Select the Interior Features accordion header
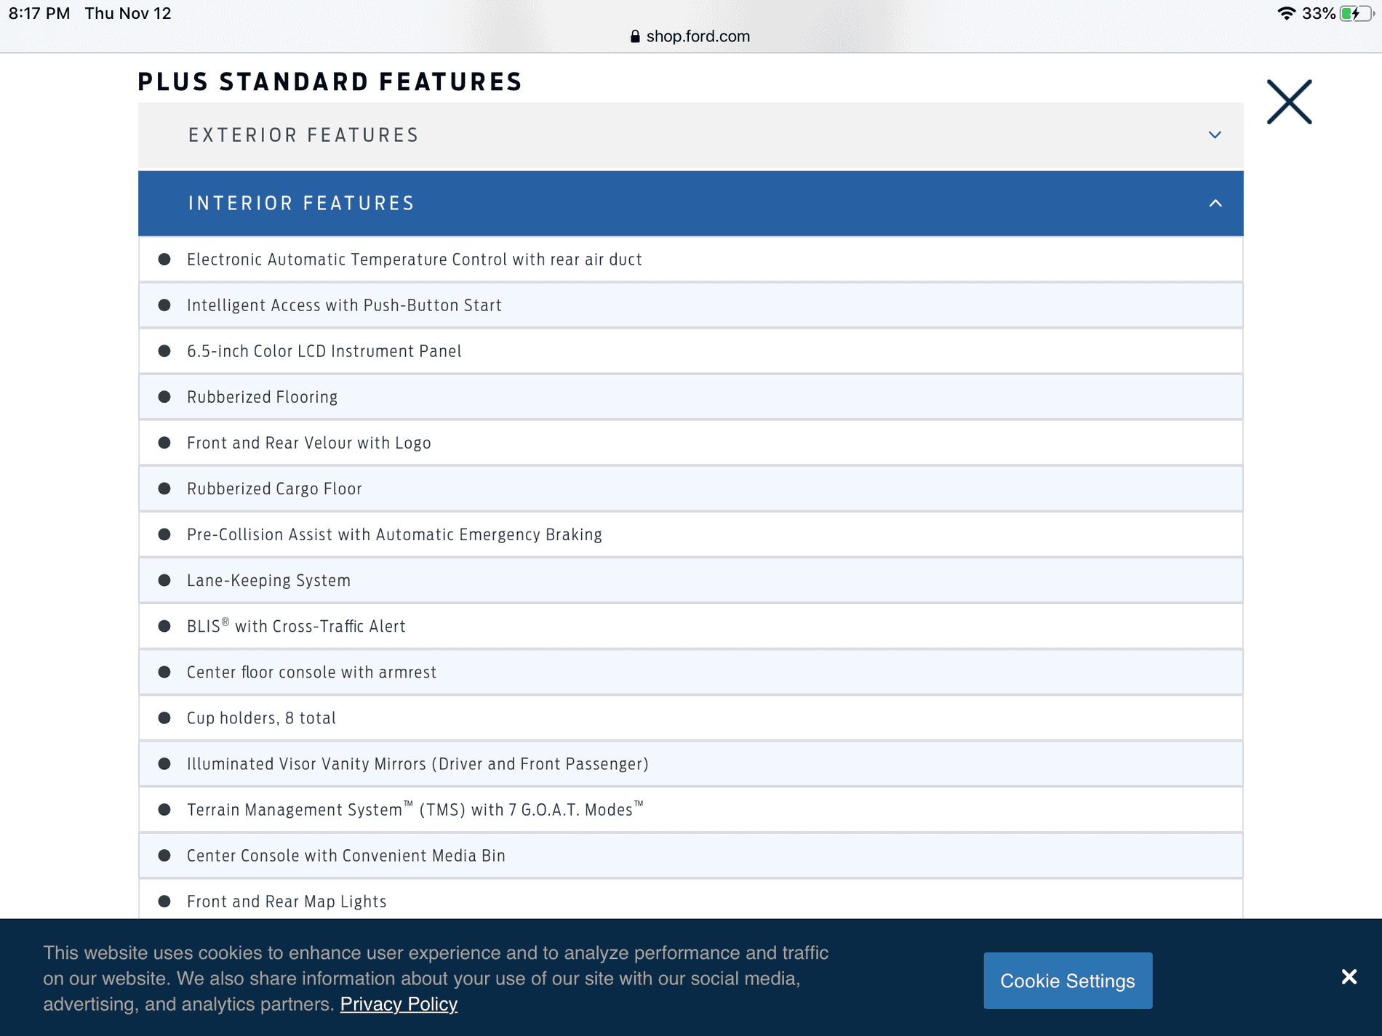This screenshot has width=1382, height=1036. coord(302,204)
